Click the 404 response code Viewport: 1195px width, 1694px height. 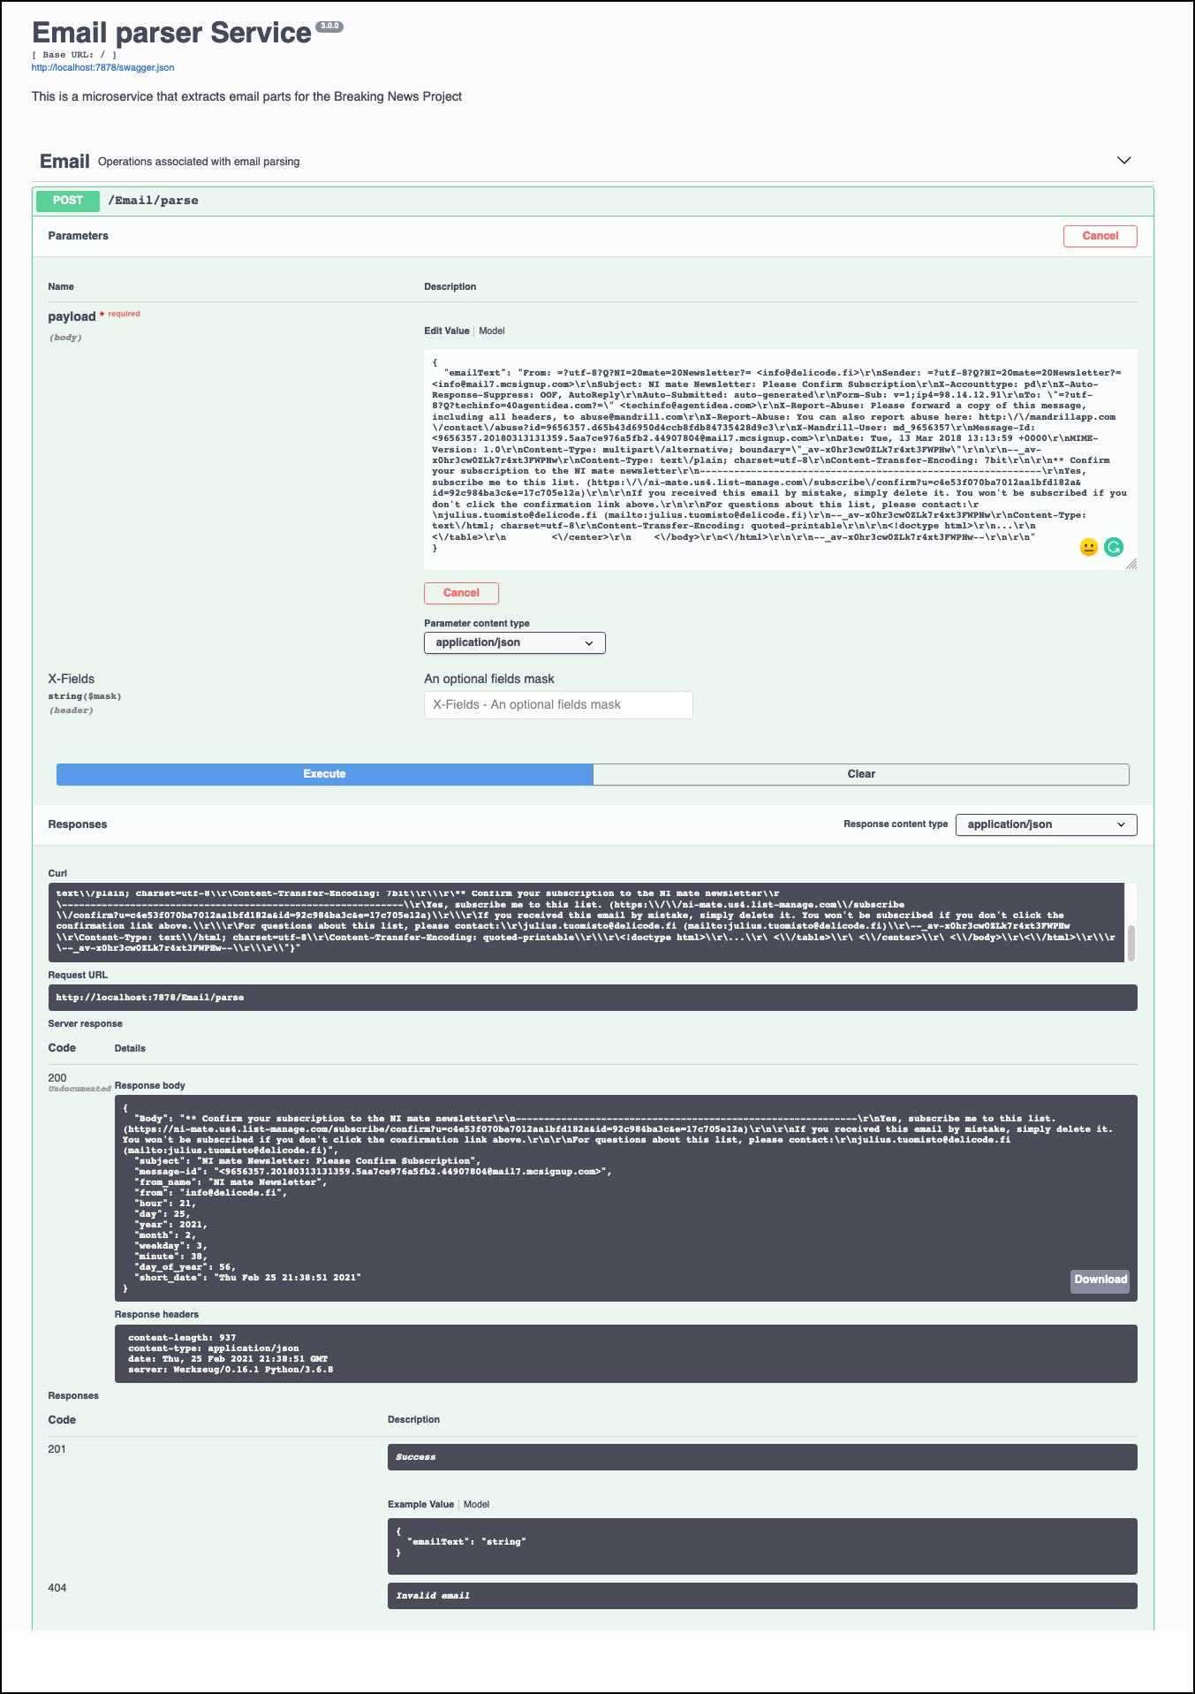[57, 1588]
